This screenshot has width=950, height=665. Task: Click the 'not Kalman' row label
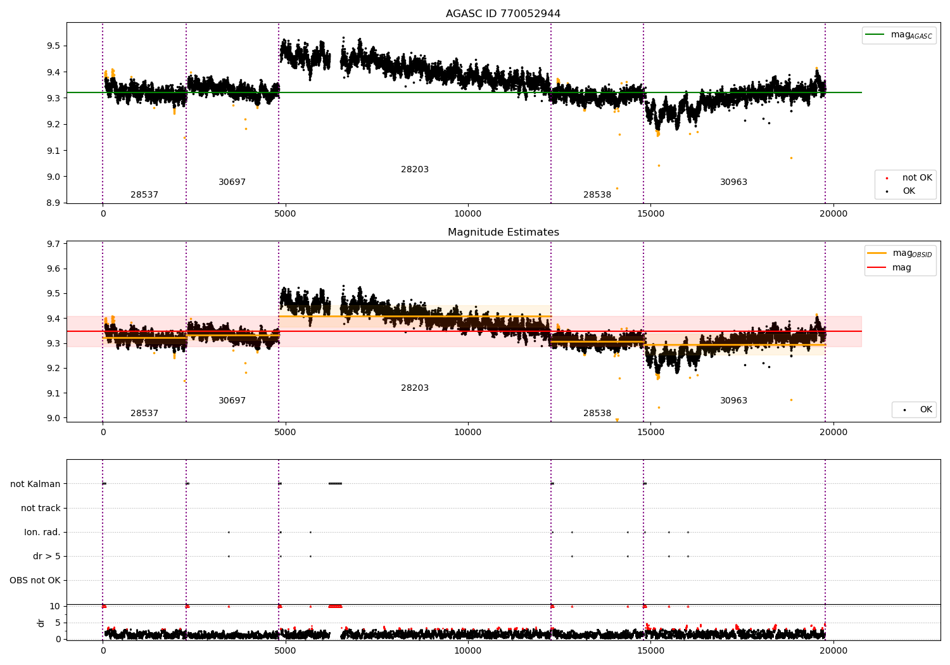[x=35, y=484]
